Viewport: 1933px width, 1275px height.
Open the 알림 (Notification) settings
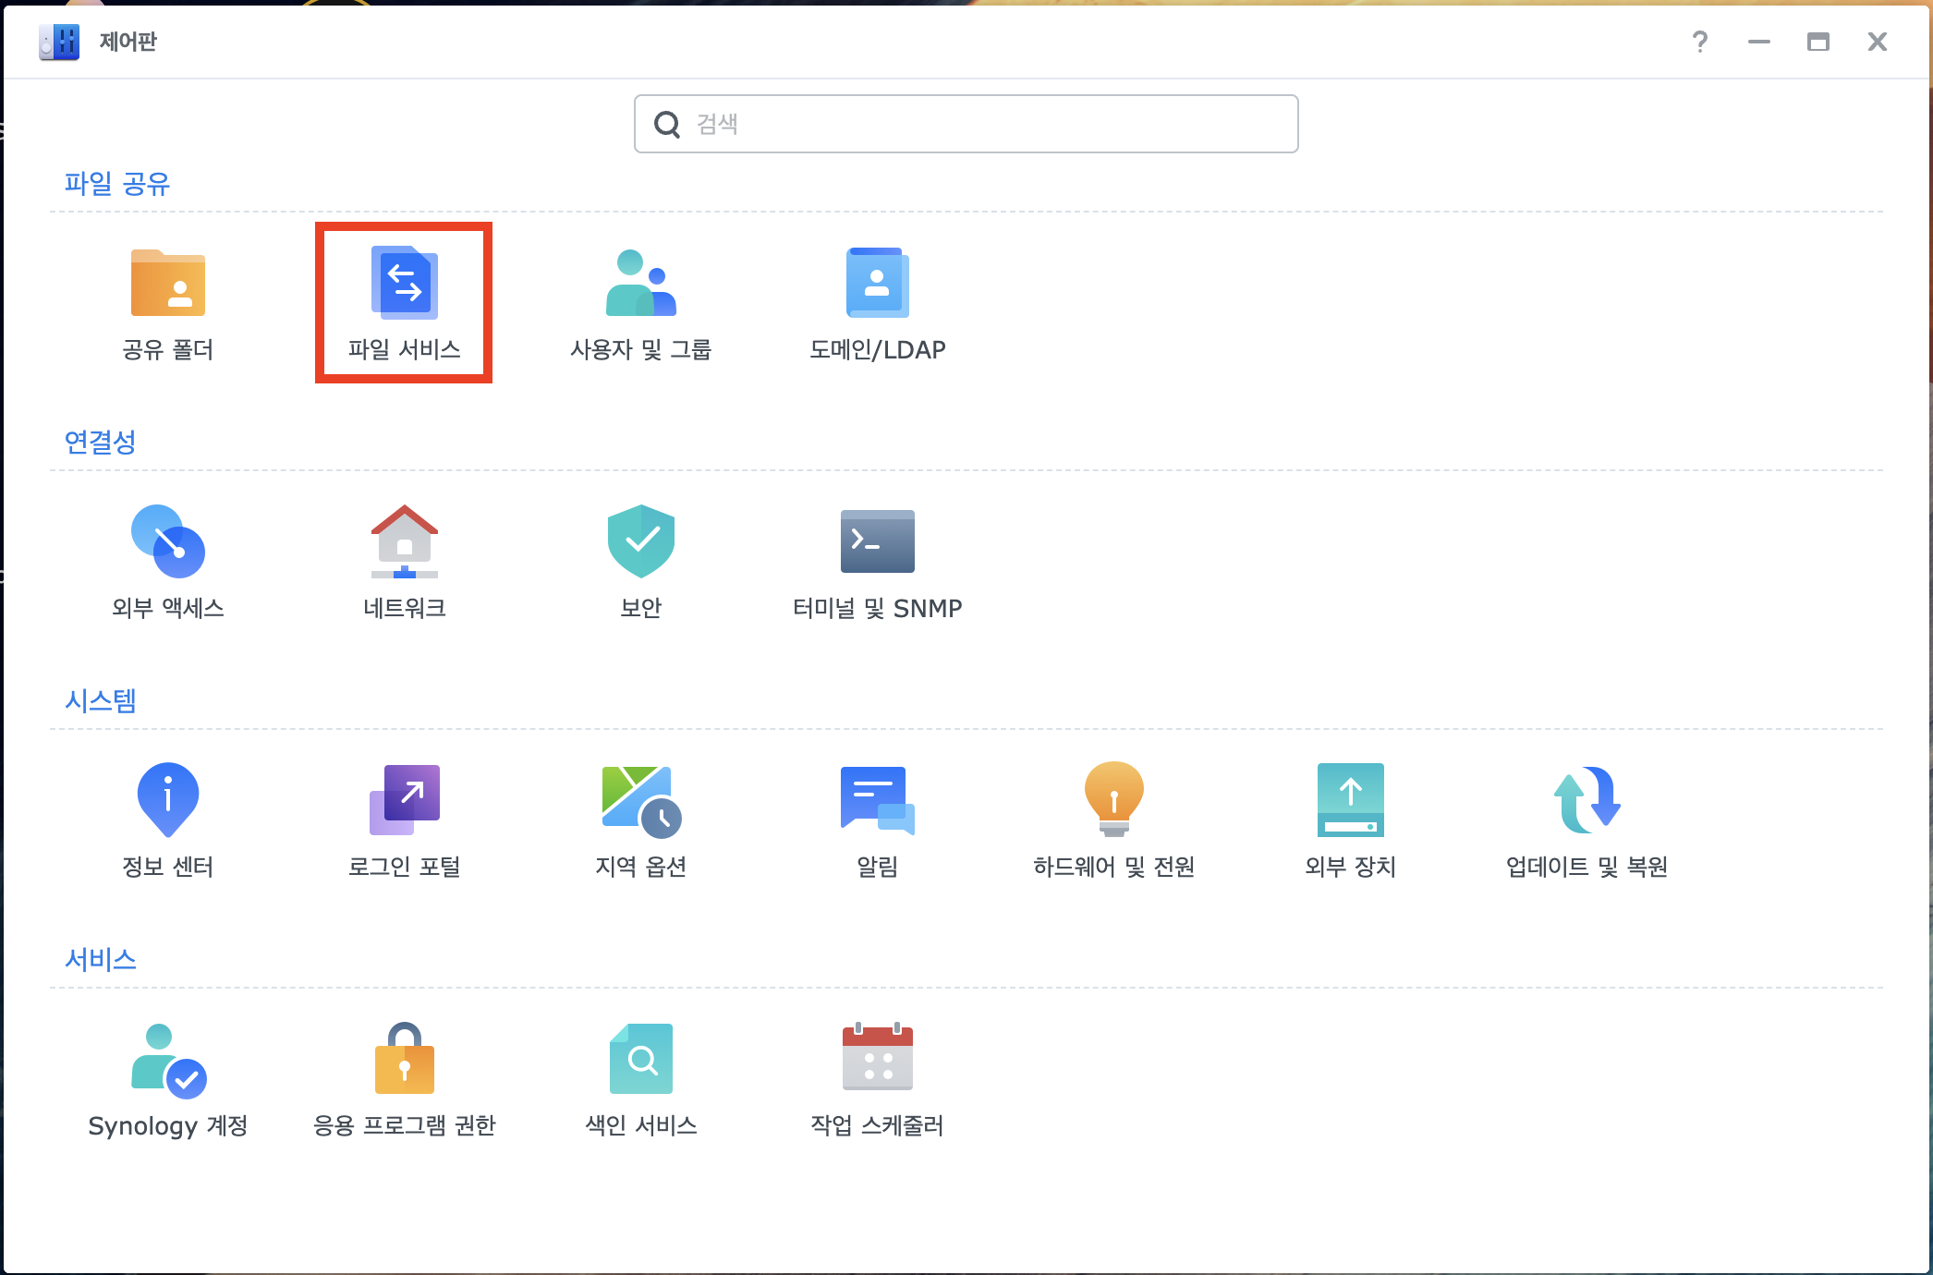point(877,801)
